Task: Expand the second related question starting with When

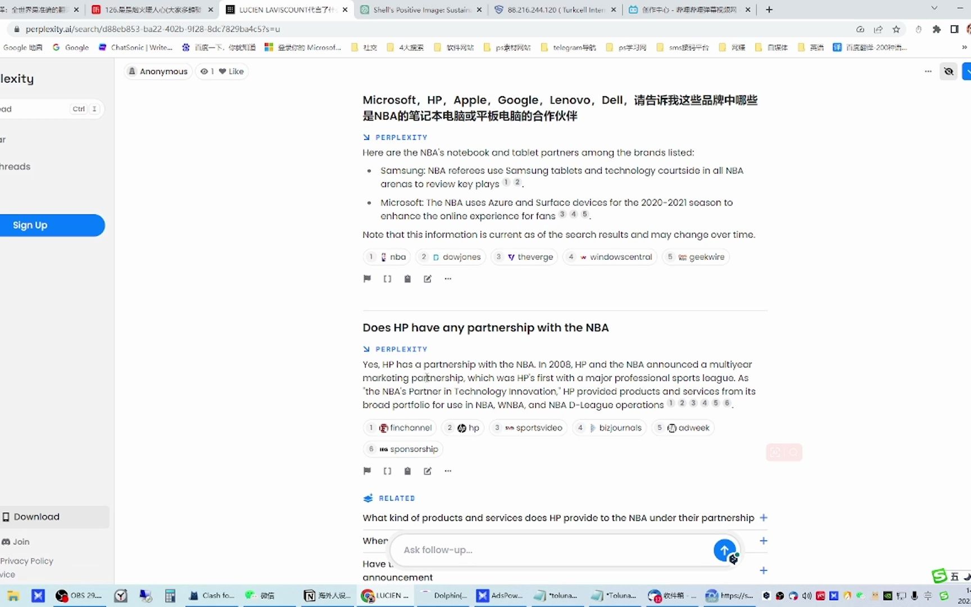Action: pyautogui.click(x=764, y=541)
